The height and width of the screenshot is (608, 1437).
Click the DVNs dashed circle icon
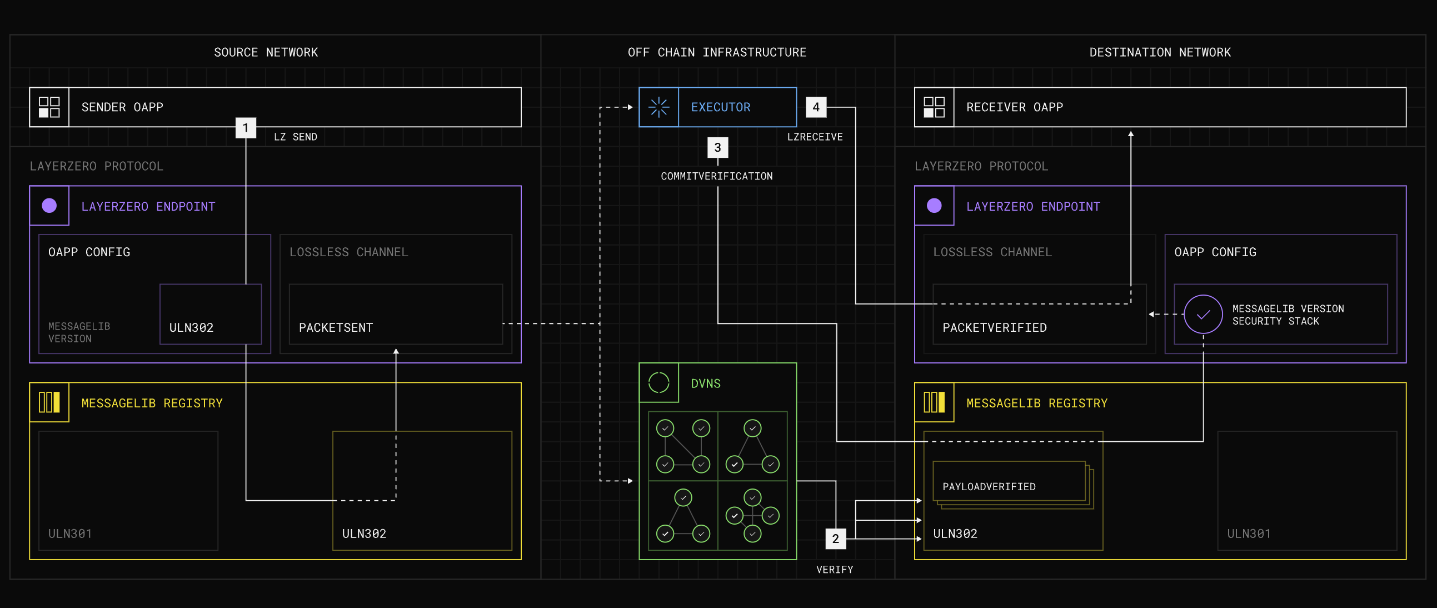(659, 383)
